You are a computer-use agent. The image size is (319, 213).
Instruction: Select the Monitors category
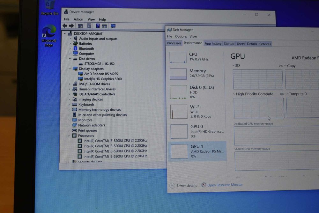coord(85,120)
